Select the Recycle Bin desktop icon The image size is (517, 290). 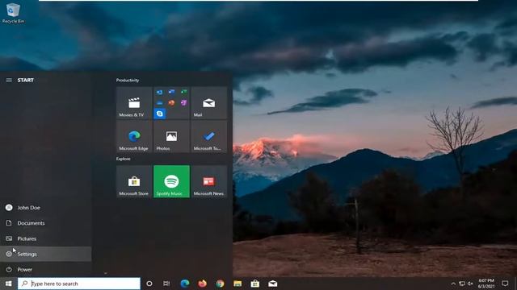click(x=13, y=13)
